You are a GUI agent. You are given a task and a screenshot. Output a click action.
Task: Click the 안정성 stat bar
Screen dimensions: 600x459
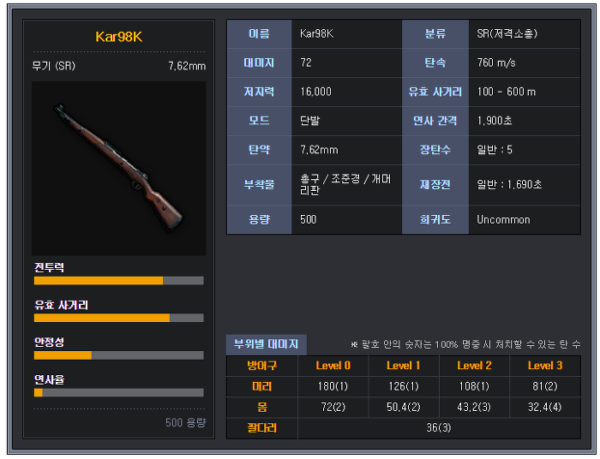coord(118,355)
